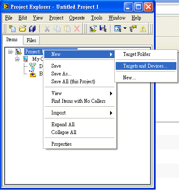Collapse the My Computer tree node
Image resolution: width=179 pixels, height=190 pixels.
pos(17,59)
